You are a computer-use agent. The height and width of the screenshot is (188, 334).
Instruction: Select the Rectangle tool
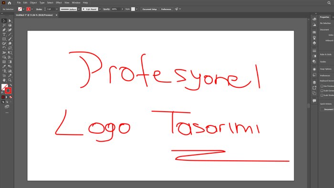[x=4, y=39]
